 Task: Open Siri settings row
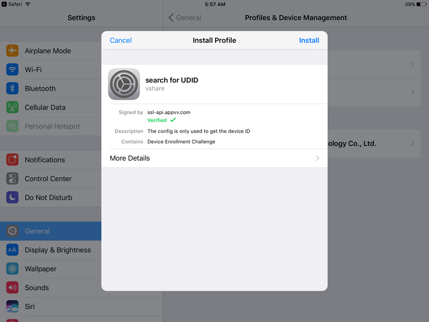pyautogui.click(x=82, y=306)
